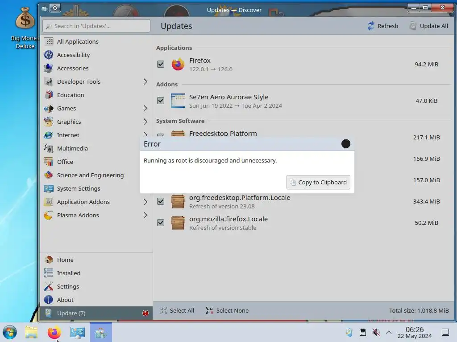The height and width of the screenshot is (342, 457).
Task: Open the Update (7) page
Action: (x=96, y=313)
